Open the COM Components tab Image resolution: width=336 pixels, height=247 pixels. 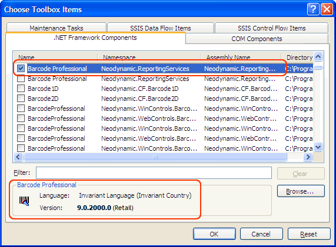(x=257, y=39)
